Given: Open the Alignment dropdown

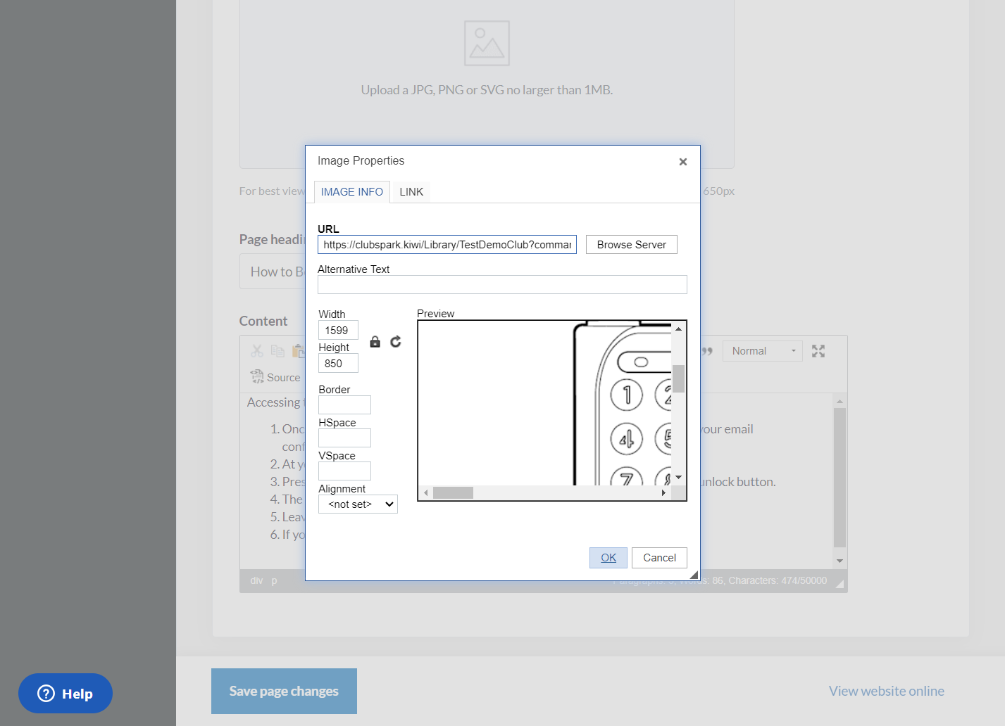Looking at the screenshot, I should click(358, 504).
